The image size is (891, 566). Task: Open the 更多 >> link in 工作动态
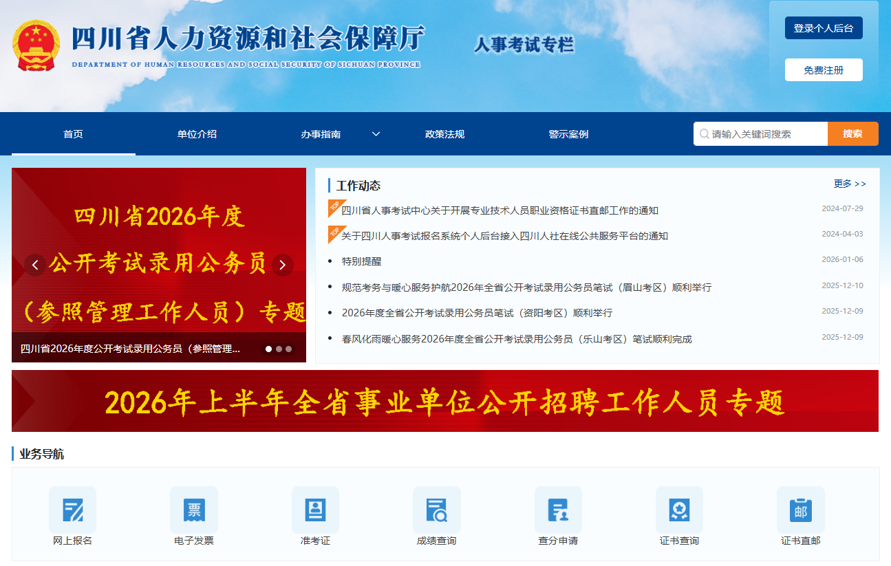point(850,184)
